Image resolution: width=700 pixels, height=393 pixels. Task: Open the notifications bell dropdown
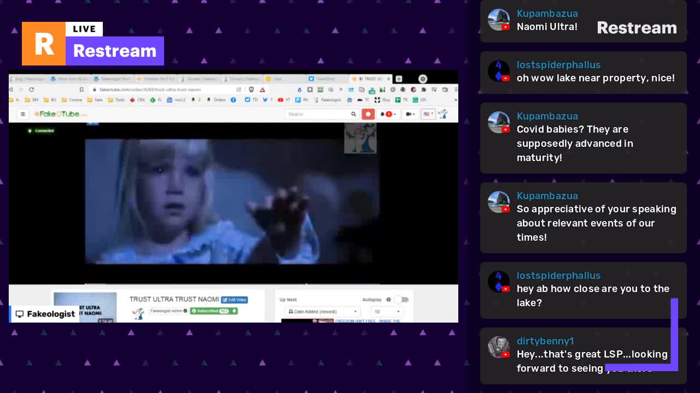click(388, 114)
